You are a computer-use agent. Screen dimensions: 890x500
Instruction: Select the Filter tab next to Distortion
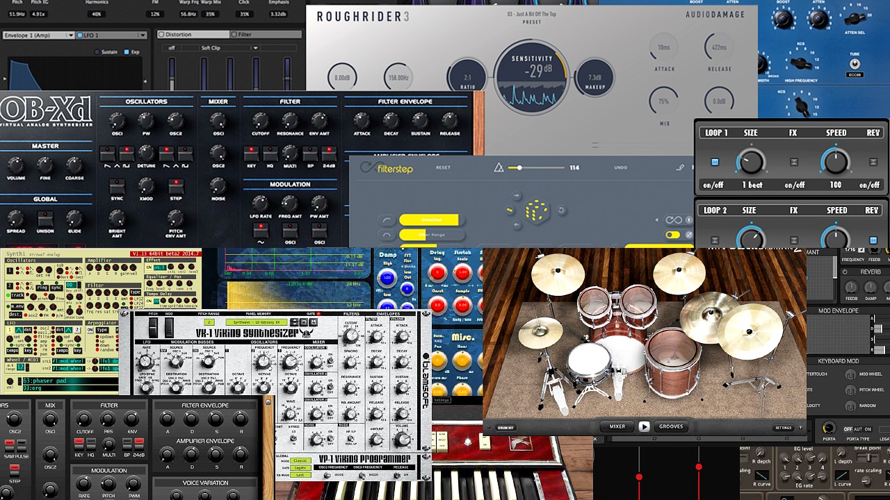[x=266, y=34]
